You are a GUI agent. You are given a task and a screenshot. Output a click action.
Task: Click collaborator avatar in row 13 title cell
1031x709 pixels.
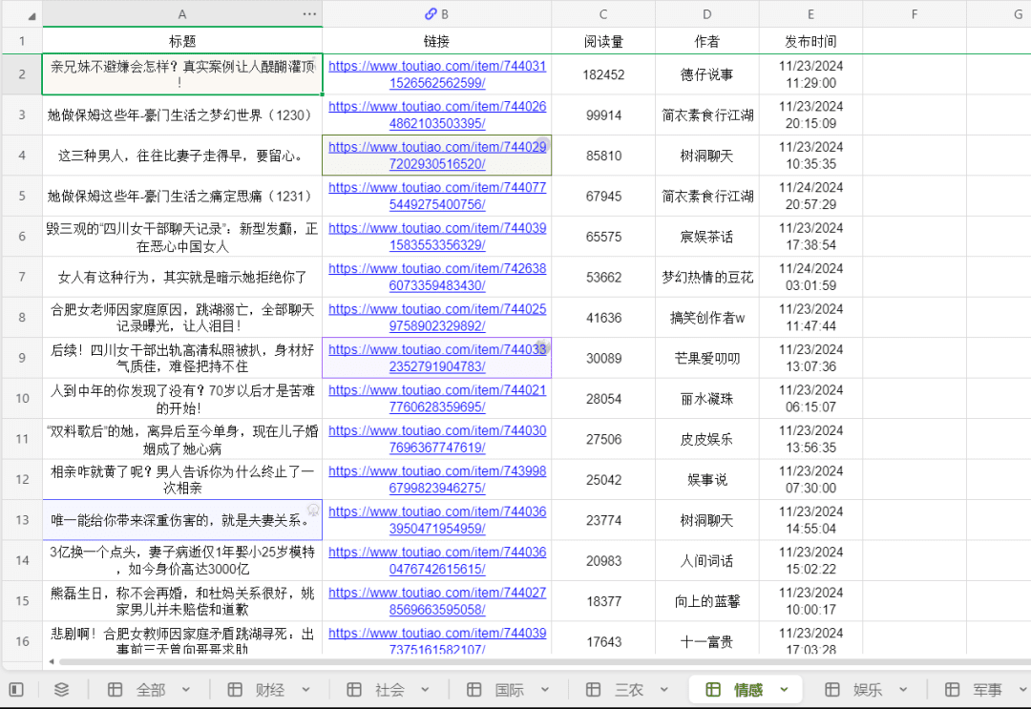coord(314,510)
